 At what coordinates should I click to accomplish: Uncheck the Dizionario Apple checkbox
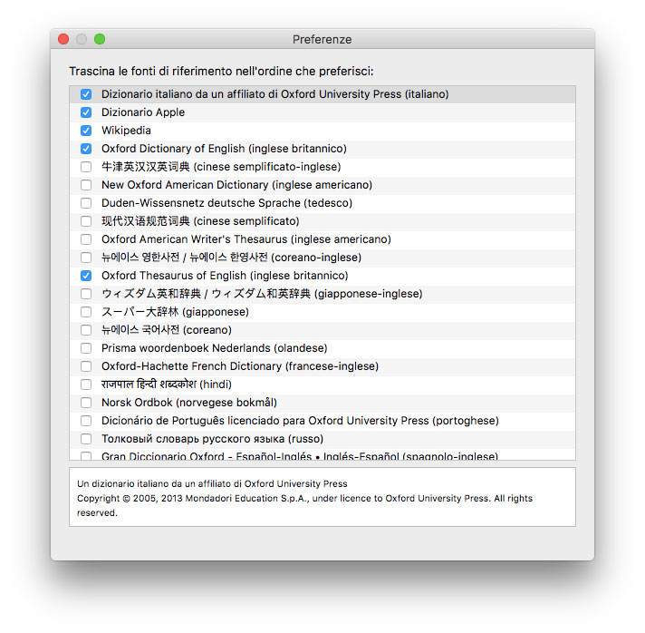coord(86,112)
